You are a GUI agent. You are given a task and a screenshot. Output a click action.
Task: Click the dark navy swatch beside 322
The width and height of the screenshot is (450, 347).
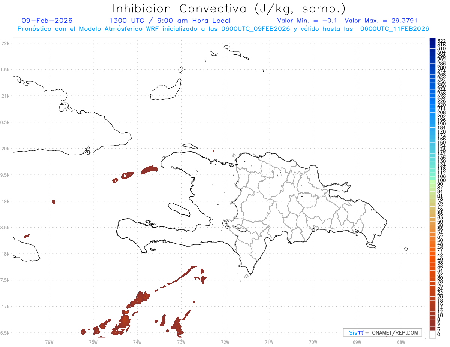432,40
